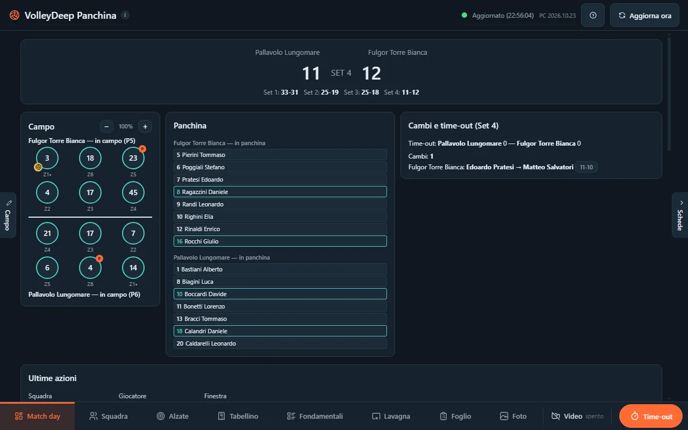Zoom in the Campo view with plus
The width and height of the screenshot is (688, 430).
[x=145, y=126]
